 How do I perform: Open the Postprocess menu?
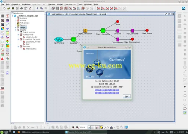click(70, 4)
